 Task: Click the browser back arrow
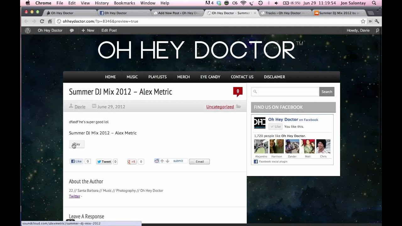click(26, 21)
